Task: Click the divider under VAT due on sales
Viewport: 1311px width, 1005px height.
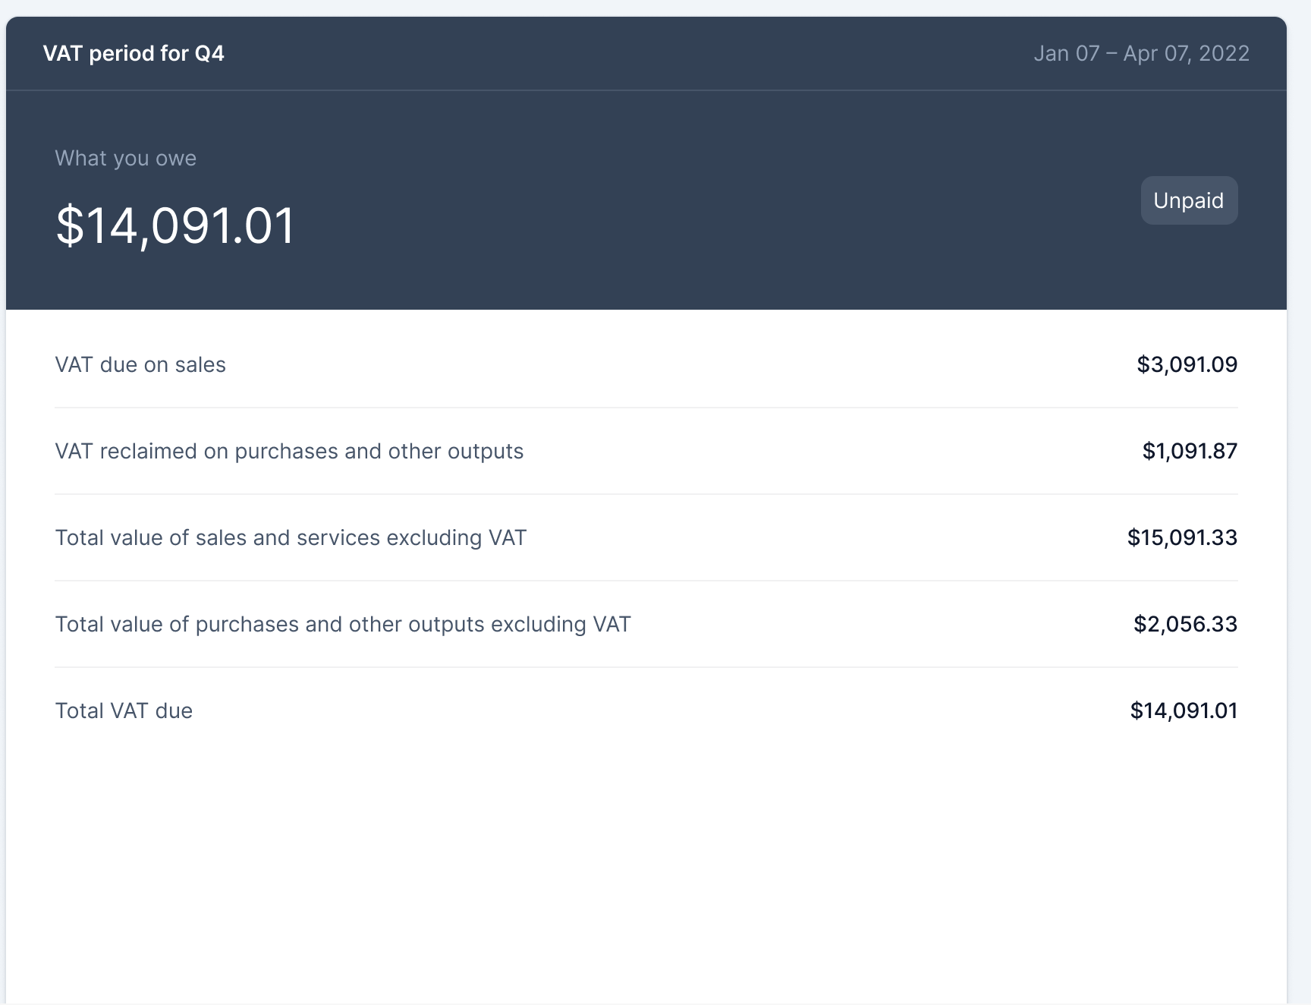Action: tap(646, 408)
